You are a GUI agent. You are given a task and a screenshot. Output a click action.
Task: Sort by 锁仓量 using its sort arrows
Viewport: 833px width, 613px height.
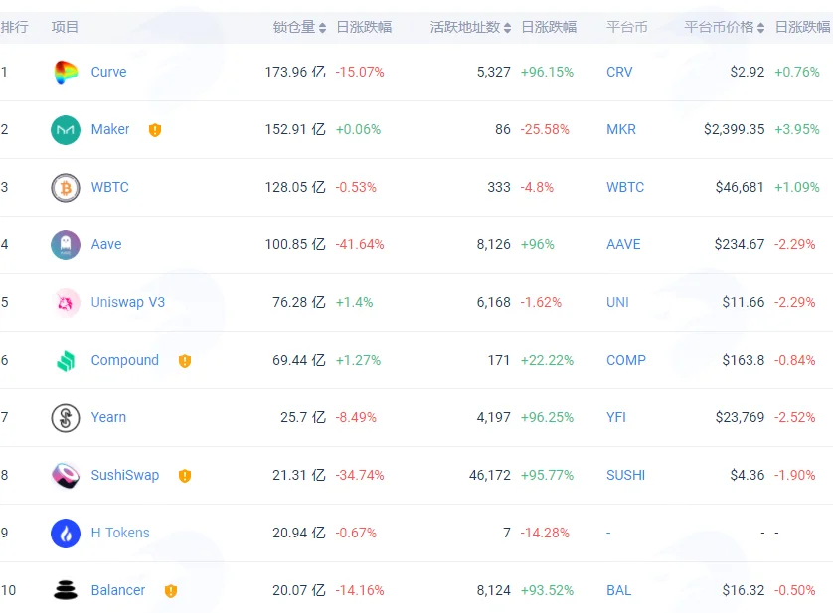(322, 28)
